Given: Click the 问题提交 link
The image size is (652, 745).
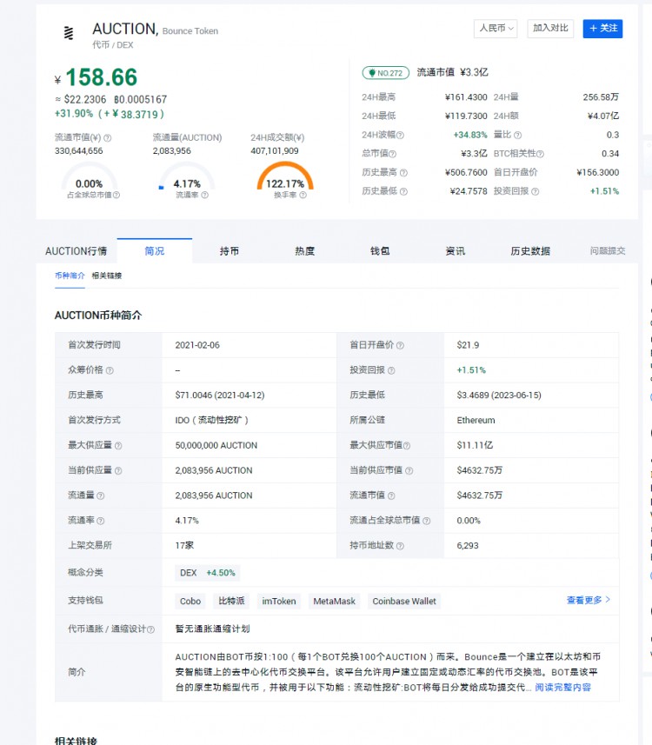Looking at the screenshot, I should click(608, 251).
